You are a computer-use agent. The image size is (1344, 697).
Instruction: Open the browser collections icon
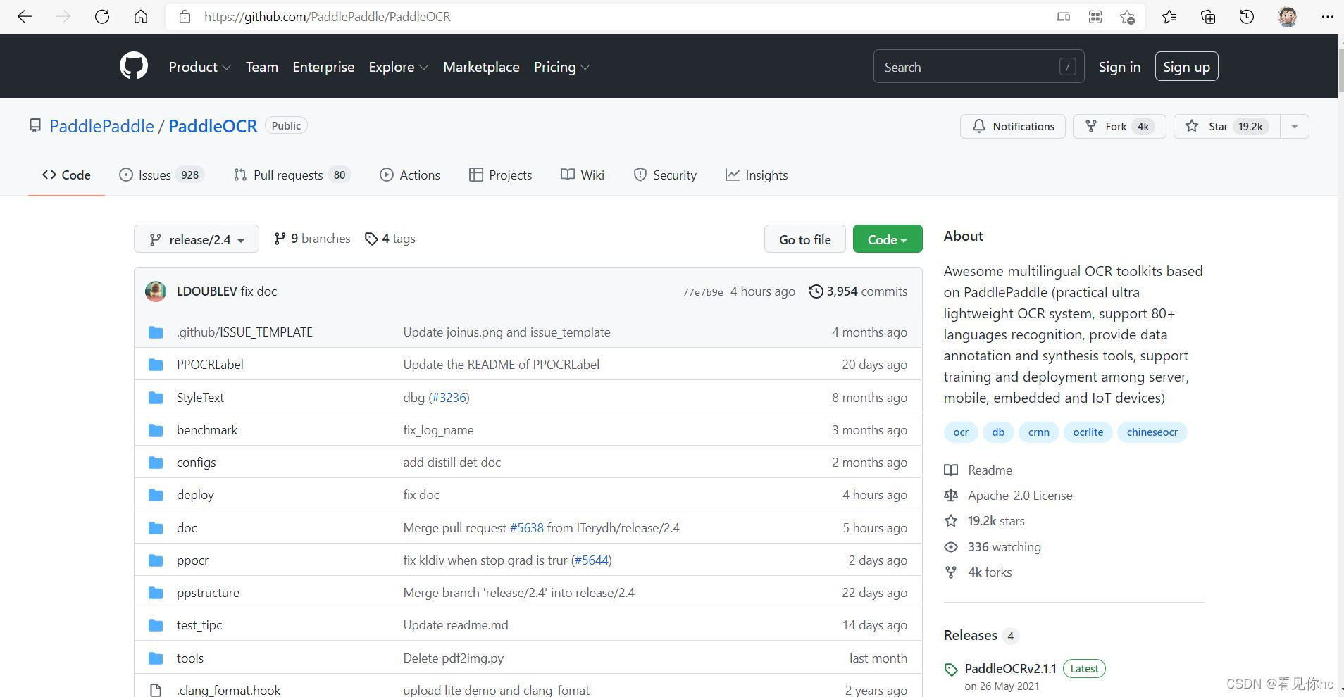[x=1208, y=17]
